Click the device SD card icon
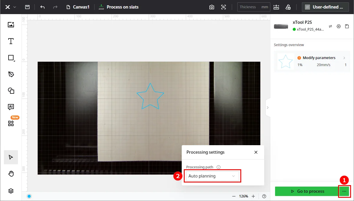 click(347, 26)
